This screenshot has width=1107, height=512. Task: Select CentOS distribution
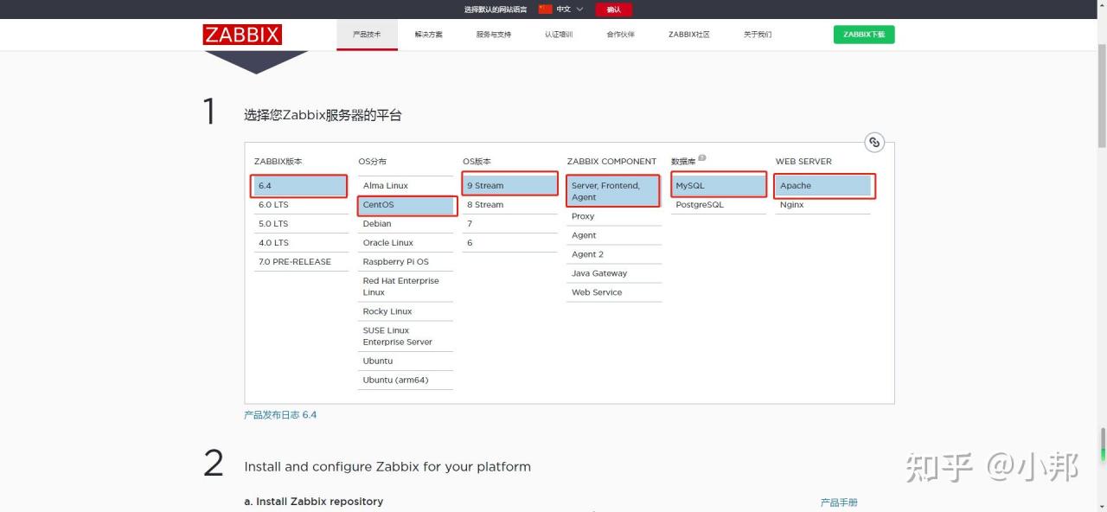406,205
